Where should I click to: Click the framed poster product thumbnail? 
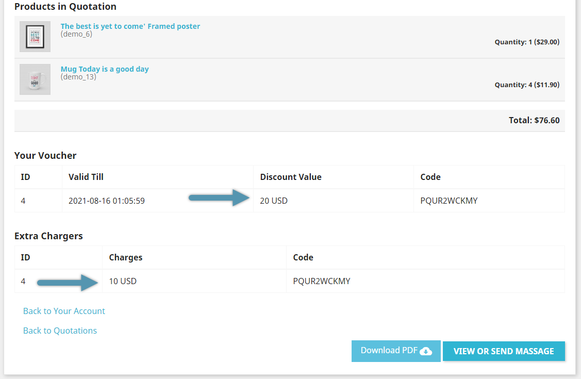click(35, 36)
